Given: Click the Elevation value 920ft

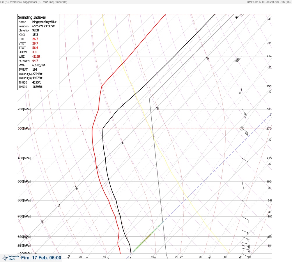Looking at the screenshot, I should click(36, 30).
